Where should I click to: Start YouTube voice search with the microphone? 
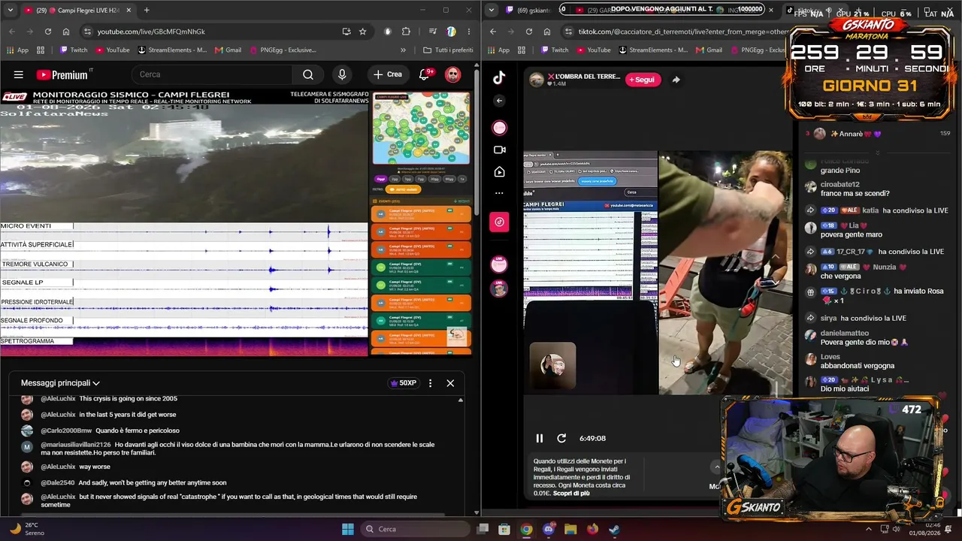pyautogui.click(x=342, y=74)
